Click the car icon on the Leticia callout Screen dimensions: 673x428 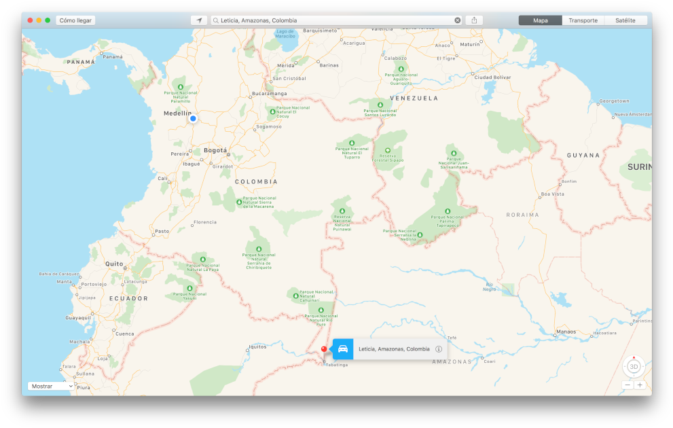(343, 349)
